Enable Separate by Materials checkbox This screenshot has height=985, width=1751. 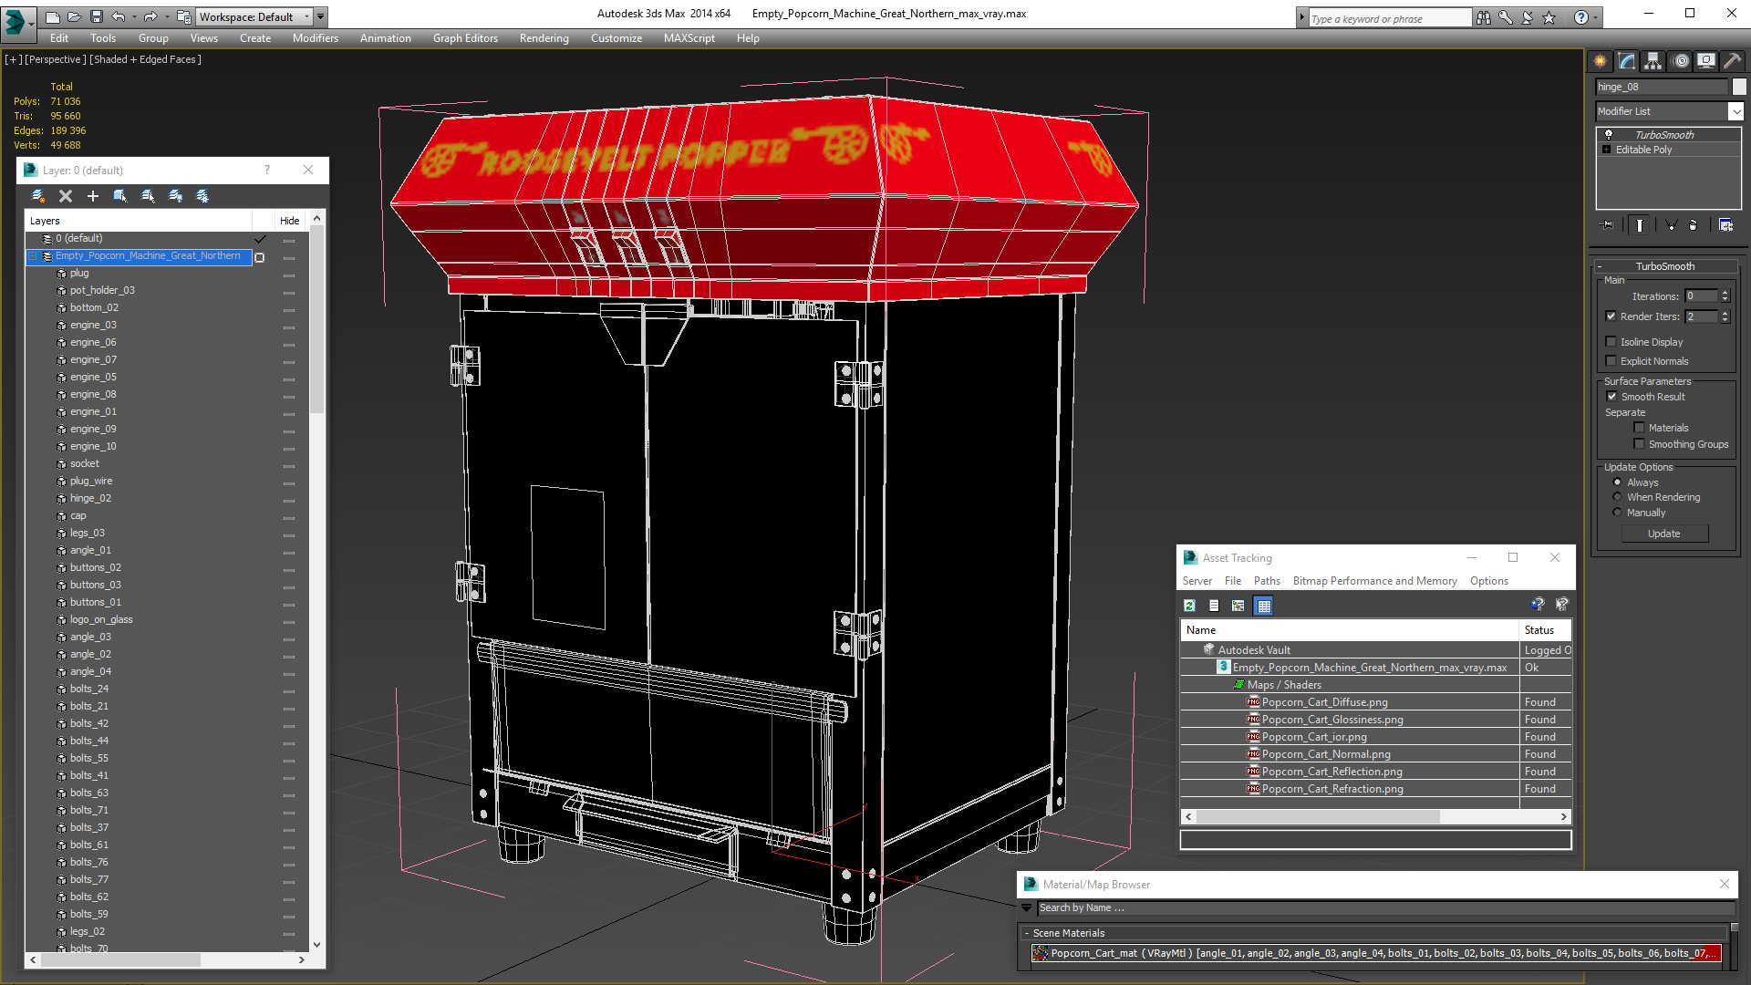[1639, 428]
